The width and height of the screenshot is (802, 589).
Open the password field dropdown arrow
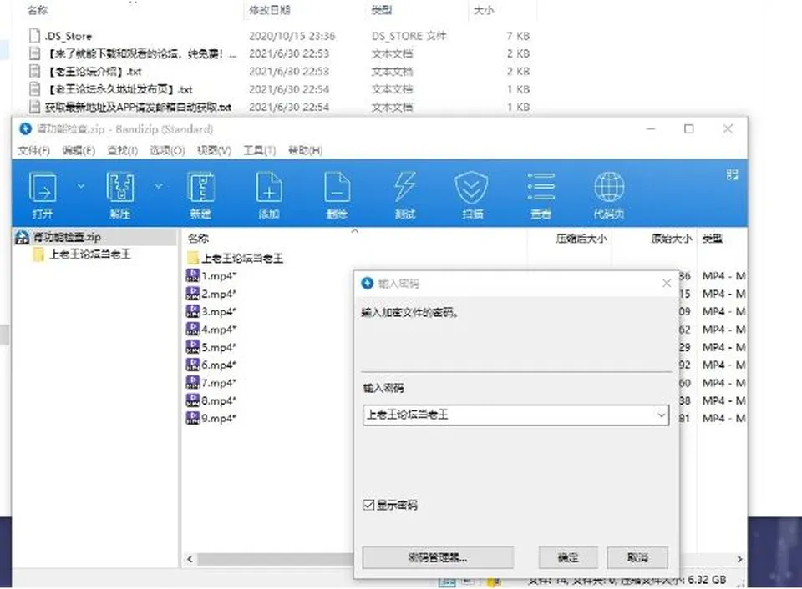tap(662, 415)
